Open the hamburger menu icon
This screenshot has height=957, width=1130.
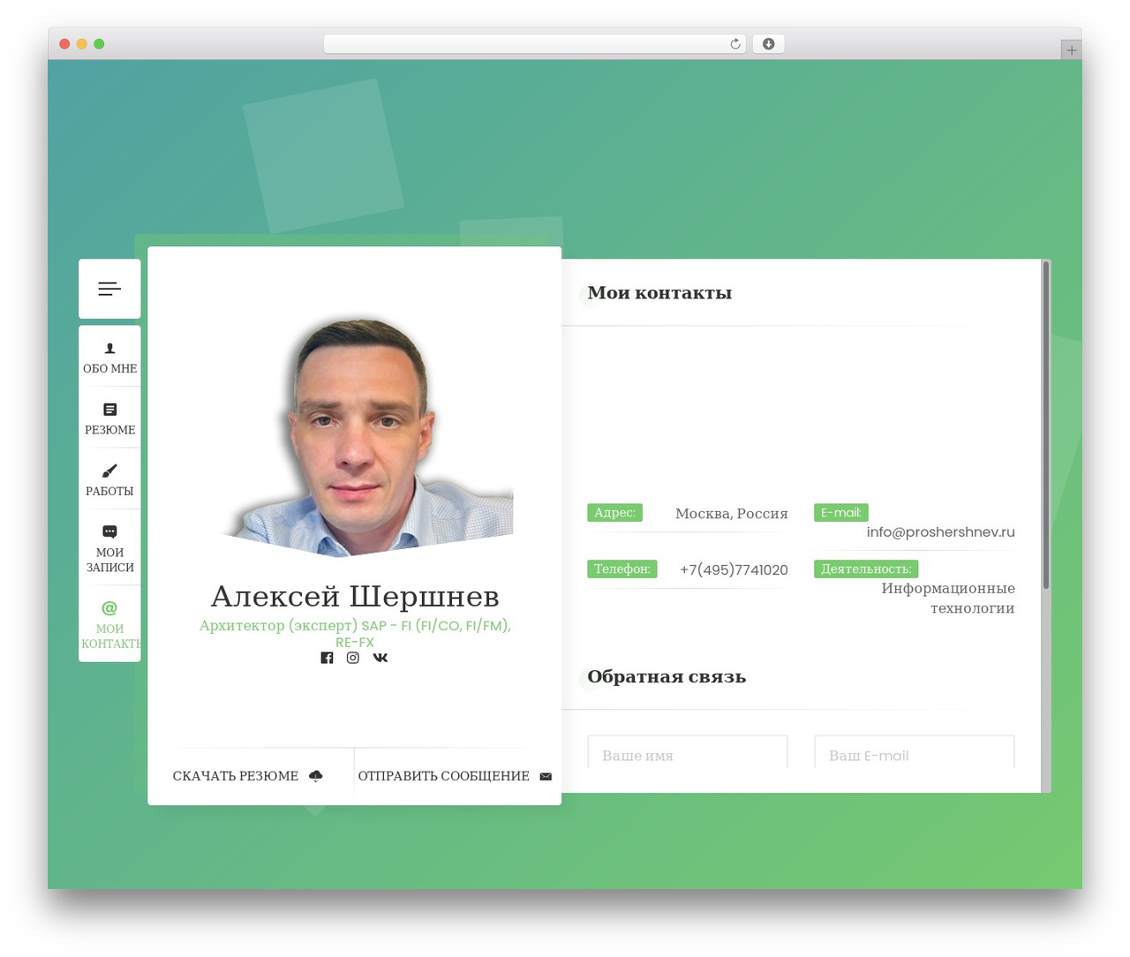click(109, 289)
